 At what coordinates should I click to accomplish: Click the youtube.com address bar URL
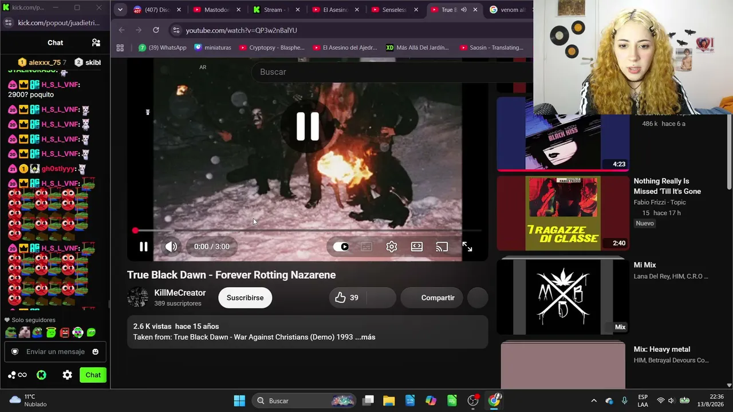(x=241, y=30)
